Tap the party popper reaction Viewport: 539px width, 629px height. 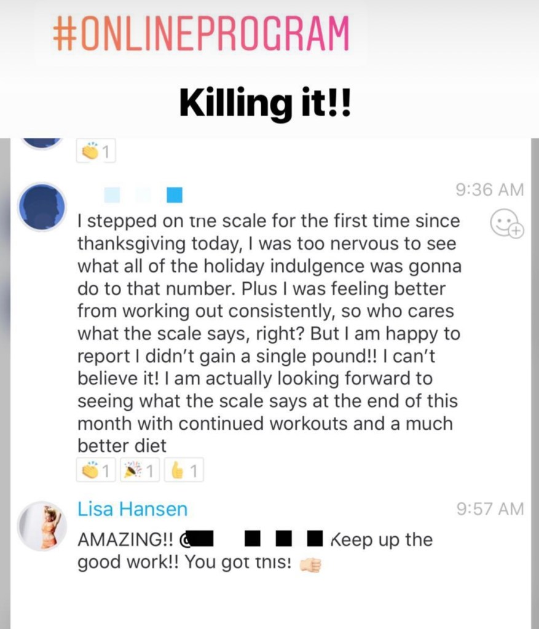click(140, 470)
